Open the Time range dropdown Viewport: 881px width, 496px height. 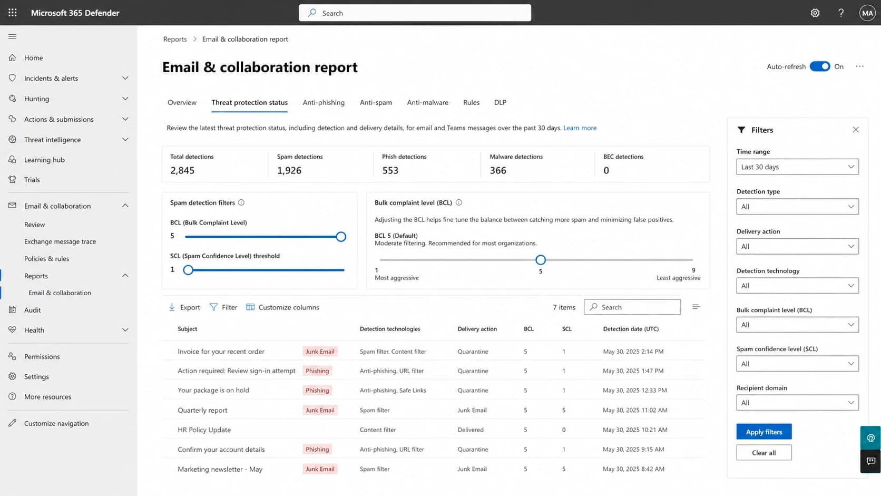click(x=797, y=167)
